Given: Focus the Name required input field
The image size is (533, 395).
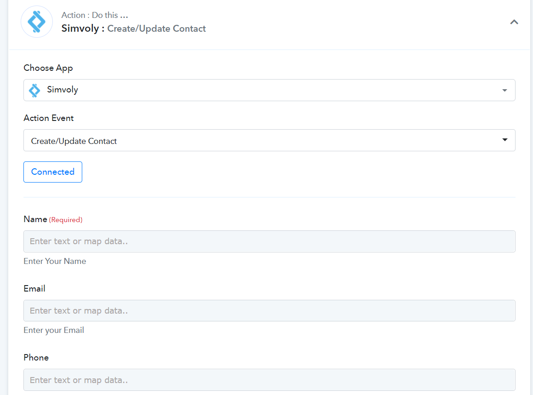Looking at the screenshot, I should coord(269,241).
